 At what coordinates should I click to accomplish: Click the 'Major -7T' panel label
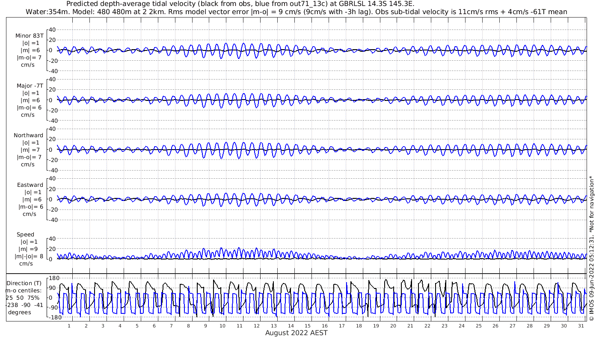click(30, 86)
